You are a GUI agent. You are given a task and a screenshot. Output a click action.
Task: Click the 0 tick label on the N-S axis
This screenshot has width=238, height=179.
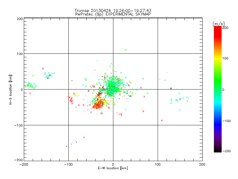point(22,89)
